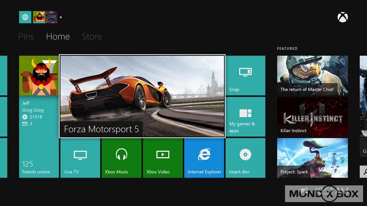Image resolution: width=367 pixels, height=206 pixels.
Task: Open Xbox Music app
Action: pos(121,158)
